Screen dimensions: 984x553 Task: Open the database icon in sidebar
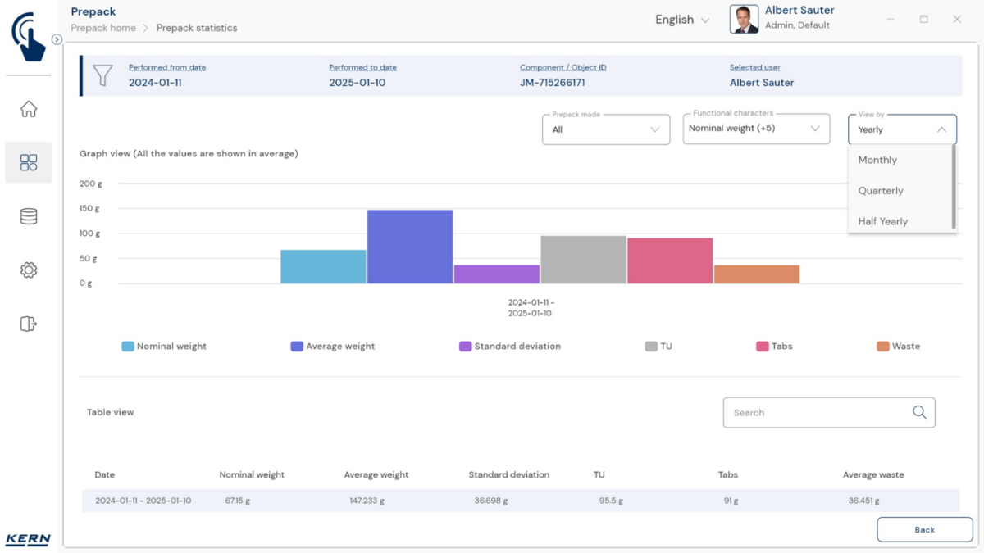29,216
